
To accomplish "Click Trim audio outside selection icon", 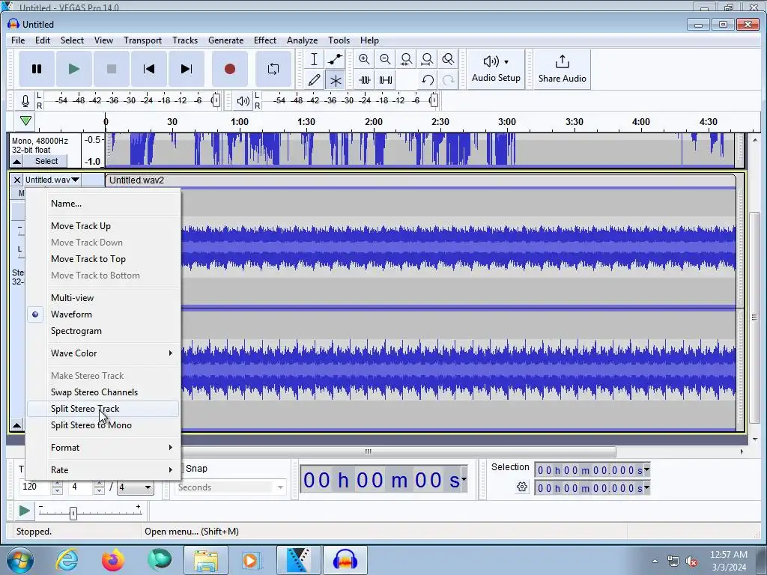I will point(365,80).
